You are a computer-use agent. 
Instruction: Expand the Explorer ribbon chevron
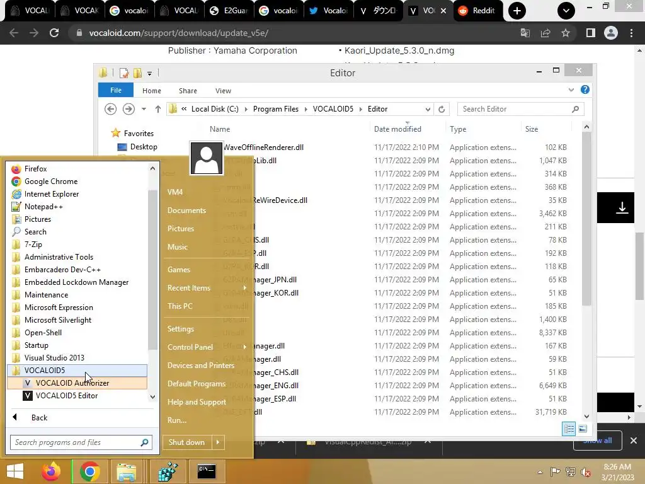click(571, 89)
